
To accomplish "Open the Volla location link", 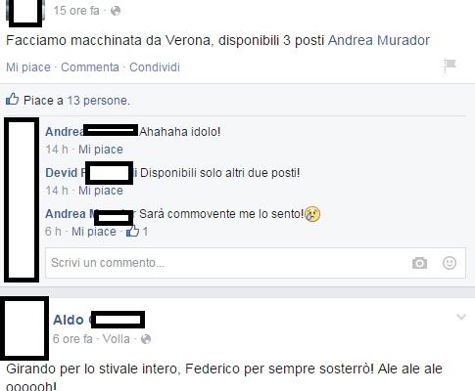I will 116,339.
